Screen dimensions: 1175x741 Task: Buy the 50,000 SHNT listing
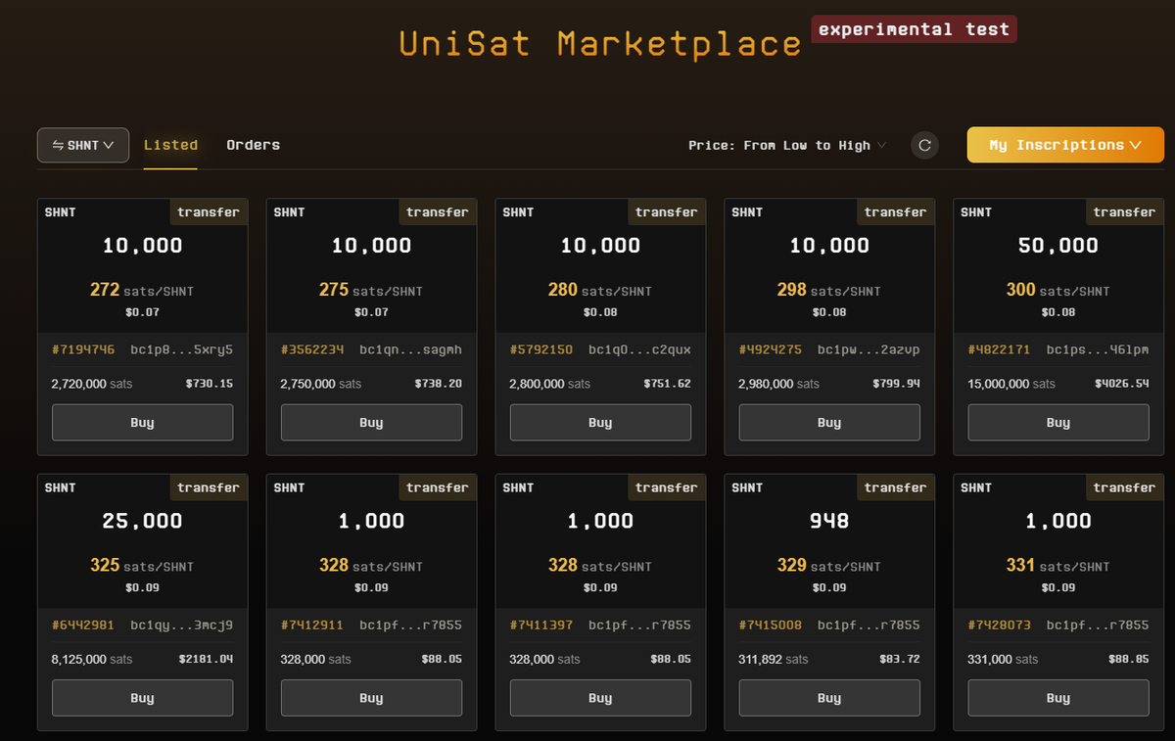click(1058, 423)
